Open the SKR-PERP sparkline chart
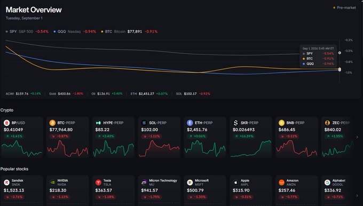 pyautogui.click(x=251, y=148)
